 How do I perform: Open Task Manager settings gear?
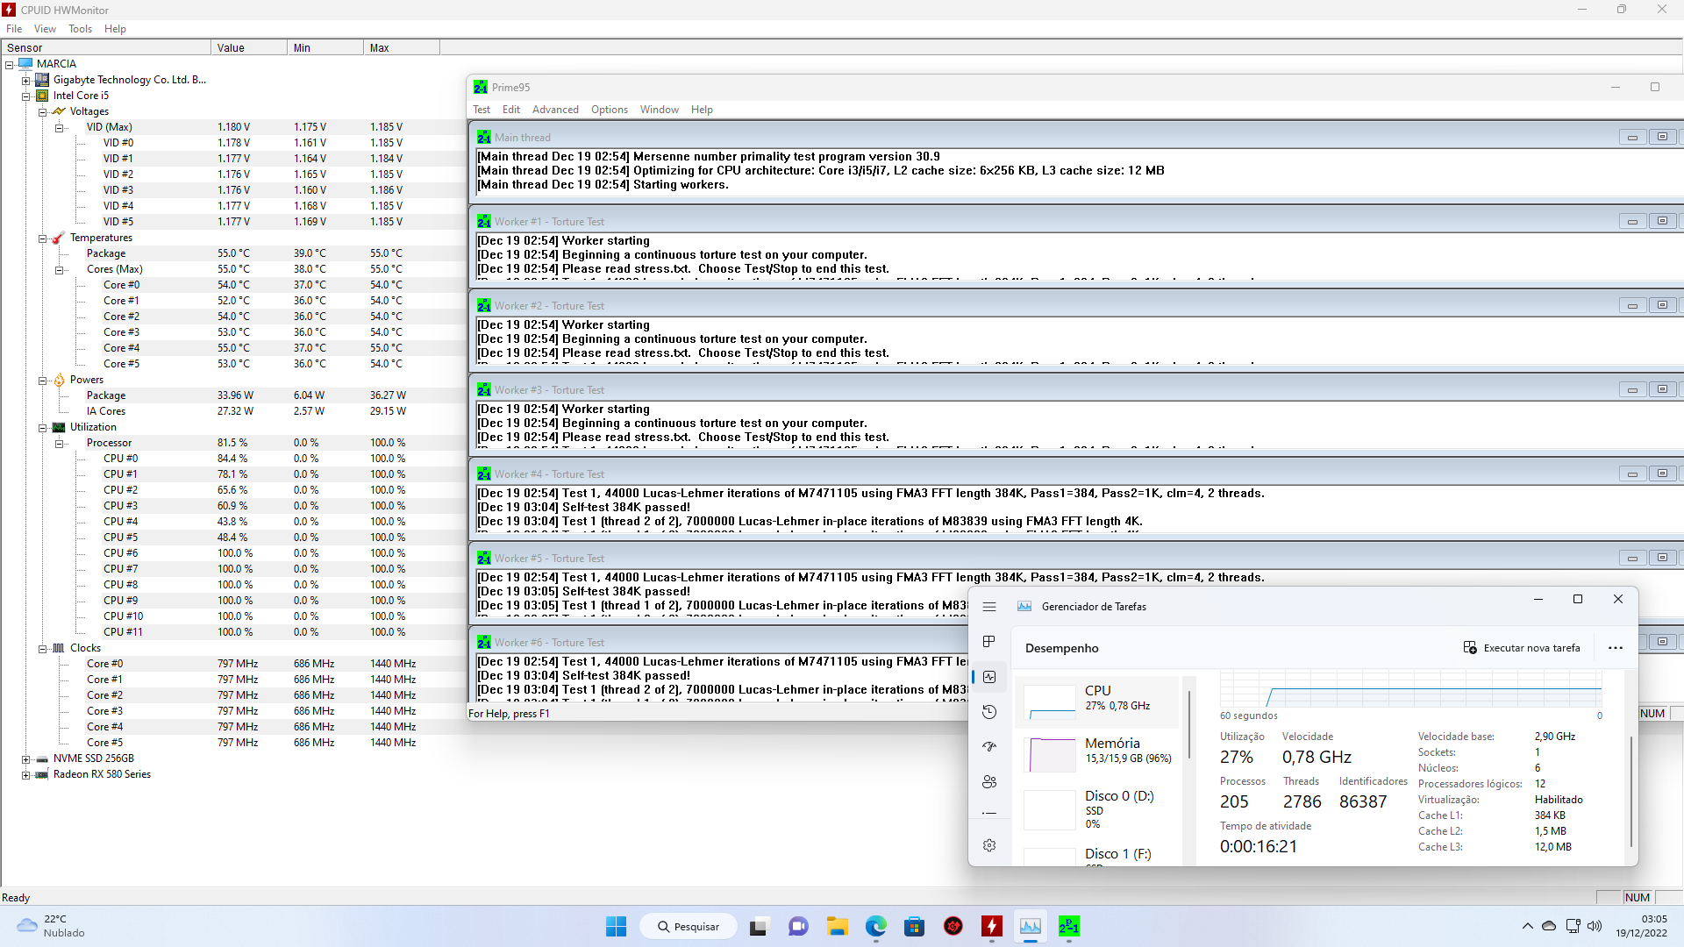[989, 845]
